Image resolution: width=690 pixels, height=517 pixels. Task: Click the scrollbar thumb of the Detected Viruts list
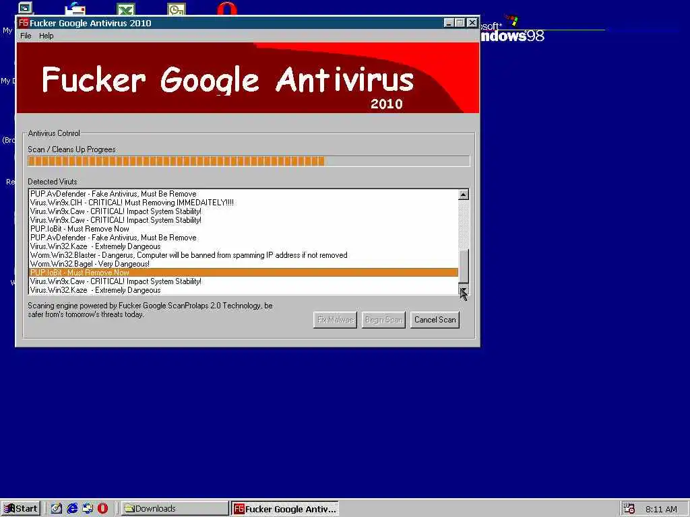[464, 267]
